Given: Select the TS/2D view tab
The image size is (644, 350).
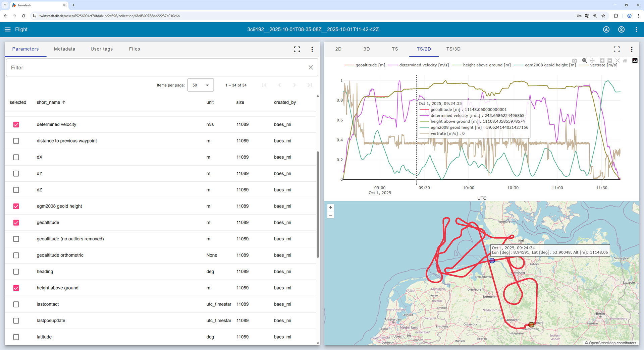Looking at the screenshot, I should coord(424,49).
